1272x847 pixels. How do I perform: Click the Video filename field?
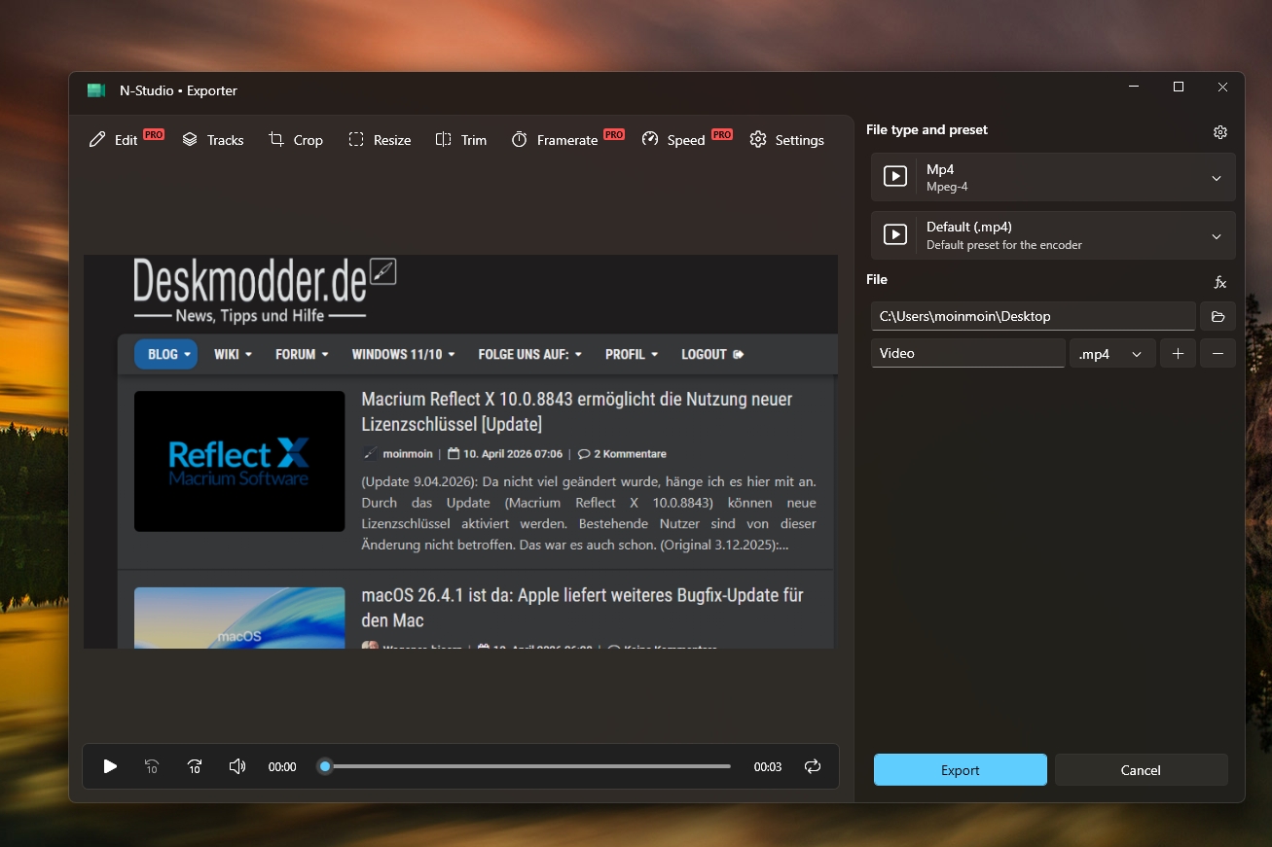point(967,354)
